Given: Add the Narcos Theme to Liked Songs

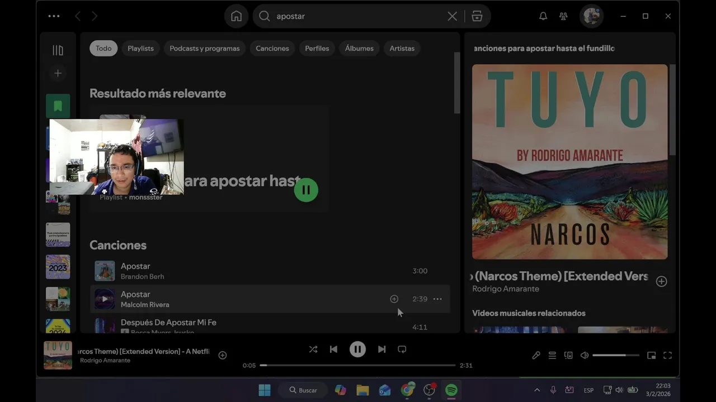Looking at the screenshot, I should click(661, 281).
